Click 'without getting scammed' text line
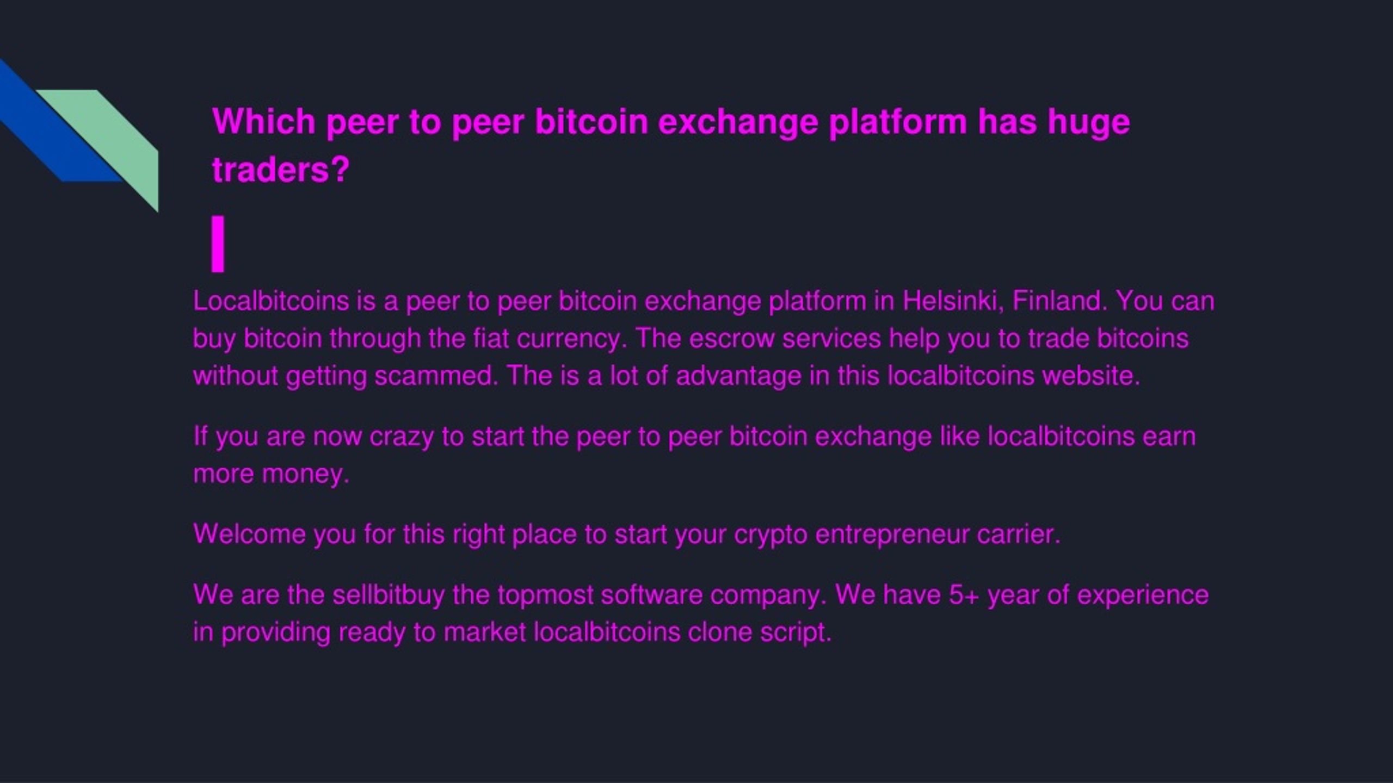1393x783 pixels. tap(343, 376)
